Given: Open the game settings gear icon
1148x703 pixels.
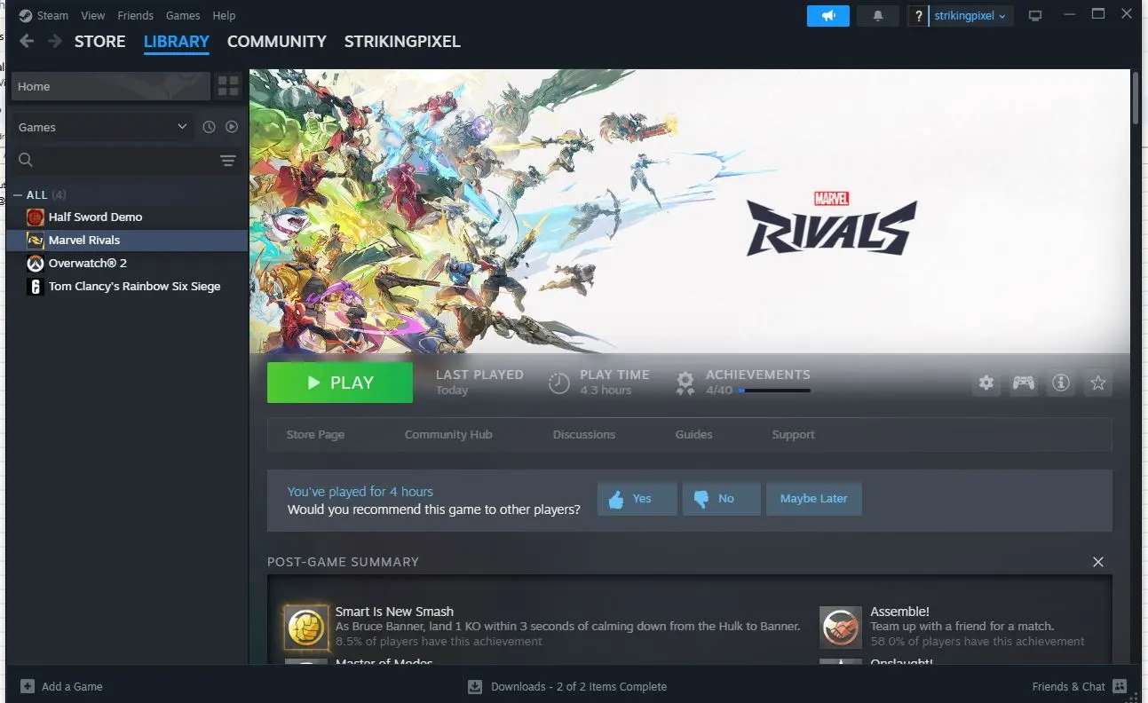Looking at the screenshot, I should [986, 383].
